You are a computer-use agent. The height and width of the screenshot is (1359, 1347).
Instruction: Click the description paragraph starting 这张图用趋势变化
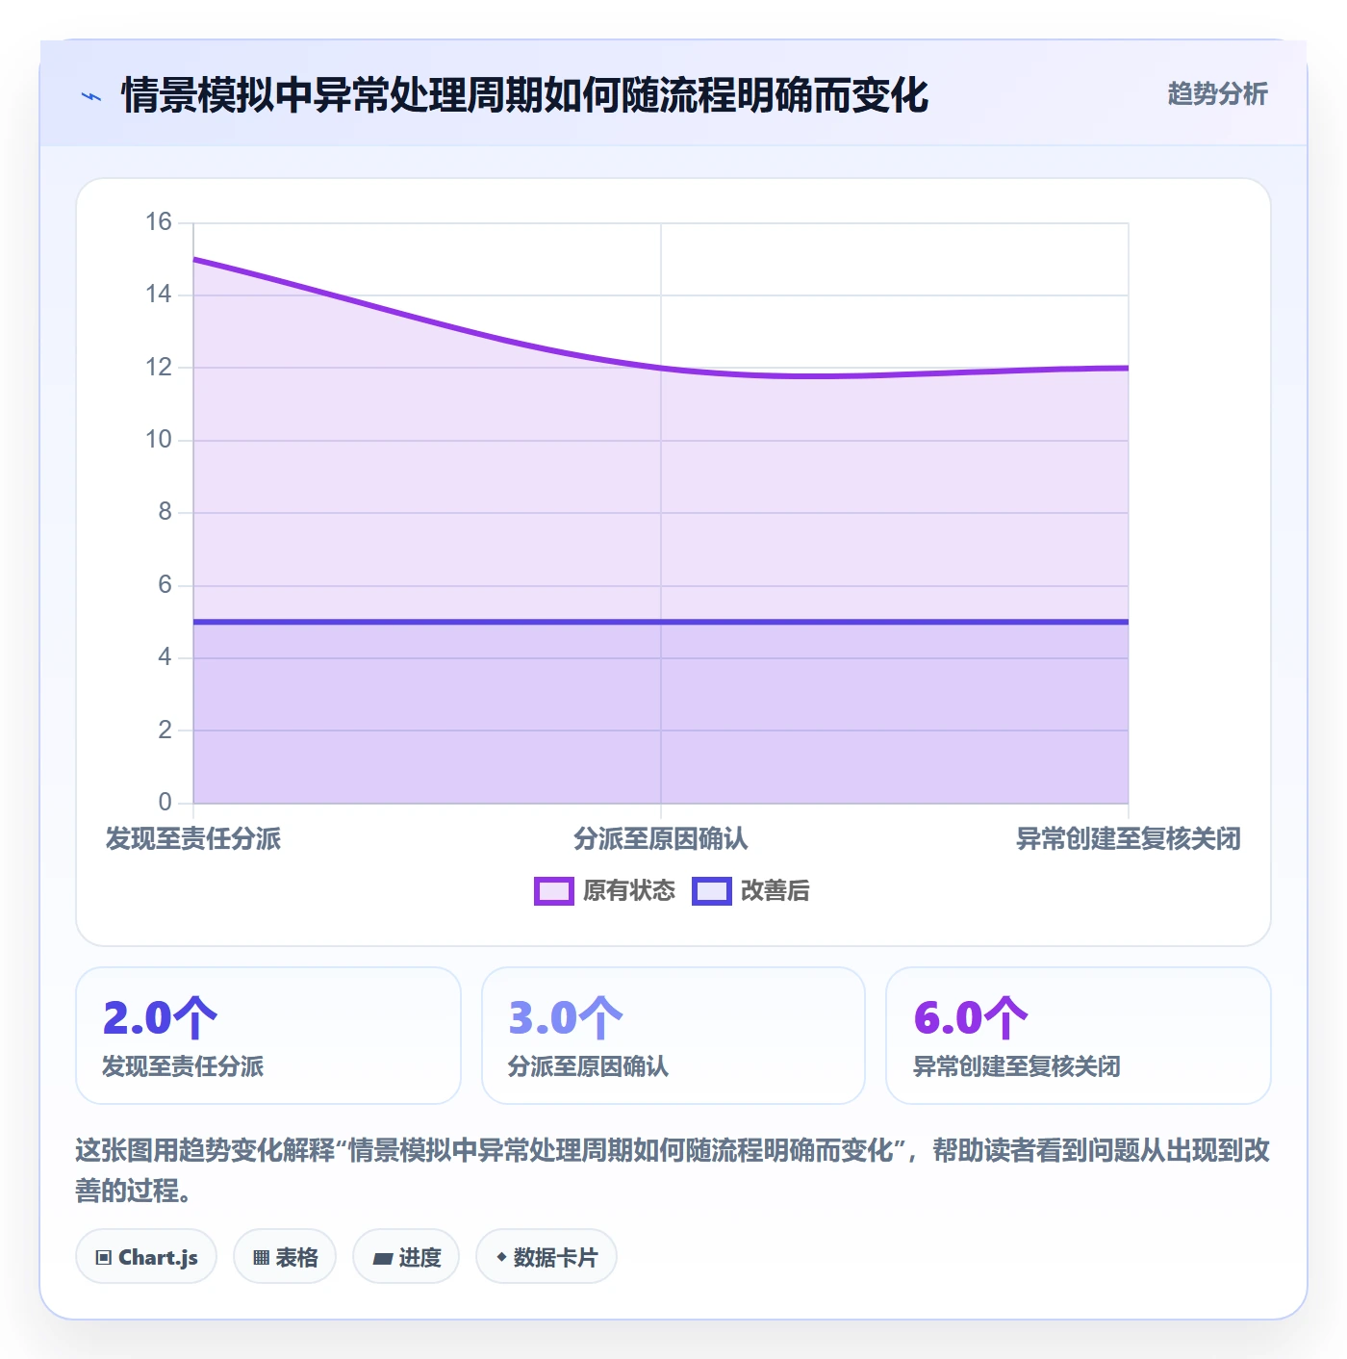point(673,1169)
